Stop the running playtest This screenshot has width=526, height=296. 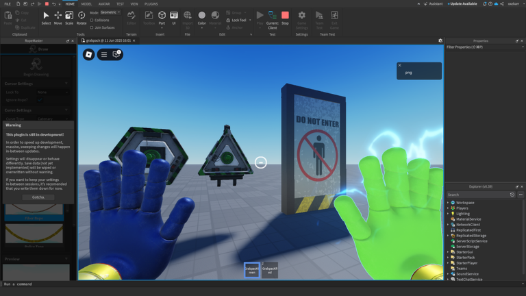285,18
